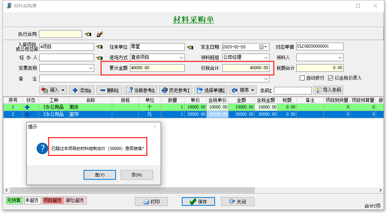The image size is (387, 213).
Task: Click the clear brush icon next to 执行合同
Action: (x=99, y=34)
